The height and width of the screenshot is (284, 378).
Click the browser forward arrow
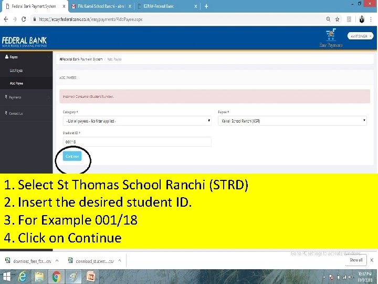(15, 19)
